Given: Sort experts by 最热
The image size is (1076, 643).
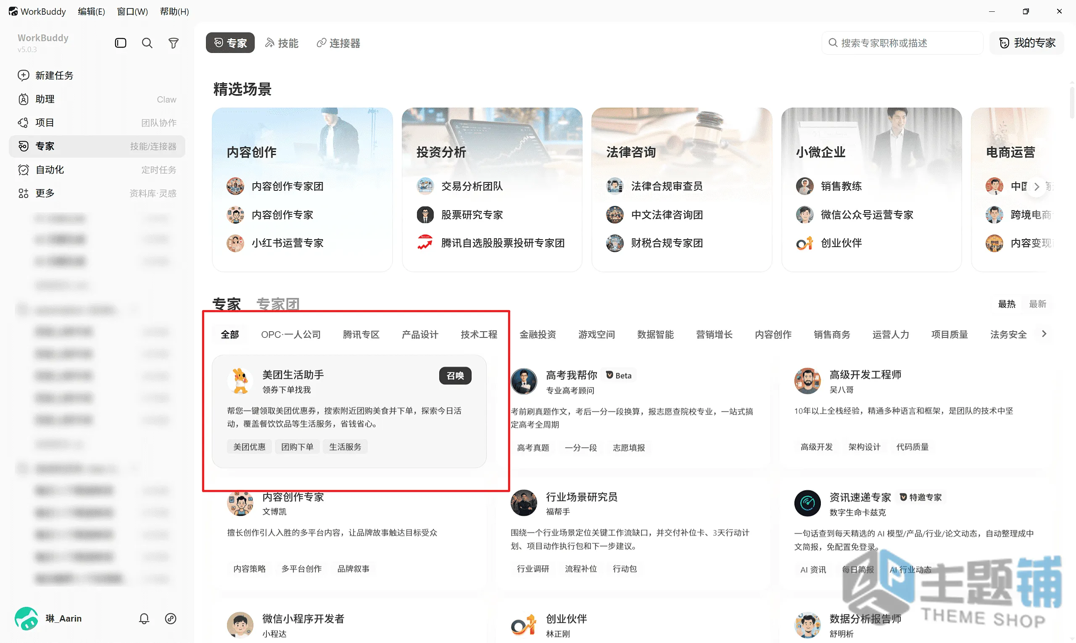Looking at the screenshot, I should tap(1006, 304).
